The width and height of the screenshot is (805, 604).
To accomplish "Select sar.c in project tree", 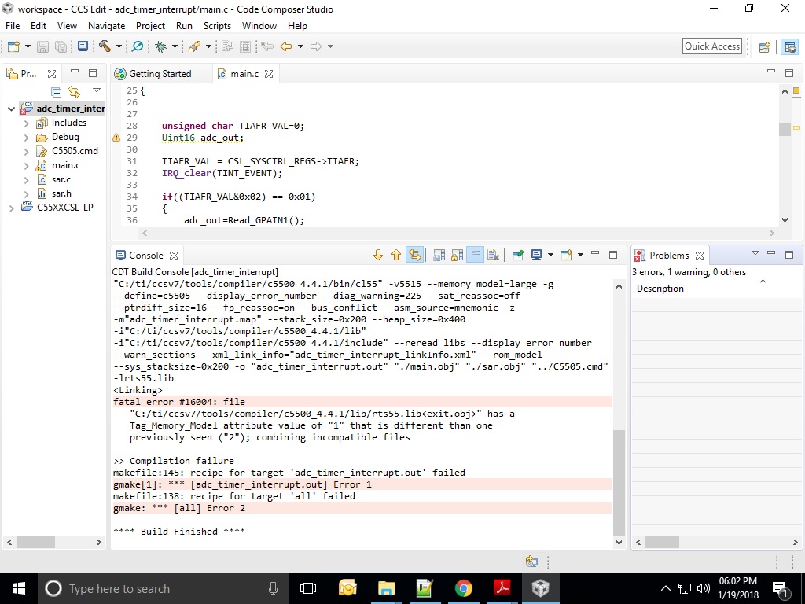I will (61, 180).
